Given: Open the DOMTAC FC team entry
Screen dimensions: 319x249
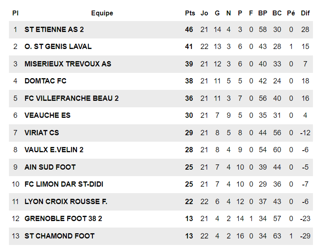Looking at the screenshot, I should point(45,81).
